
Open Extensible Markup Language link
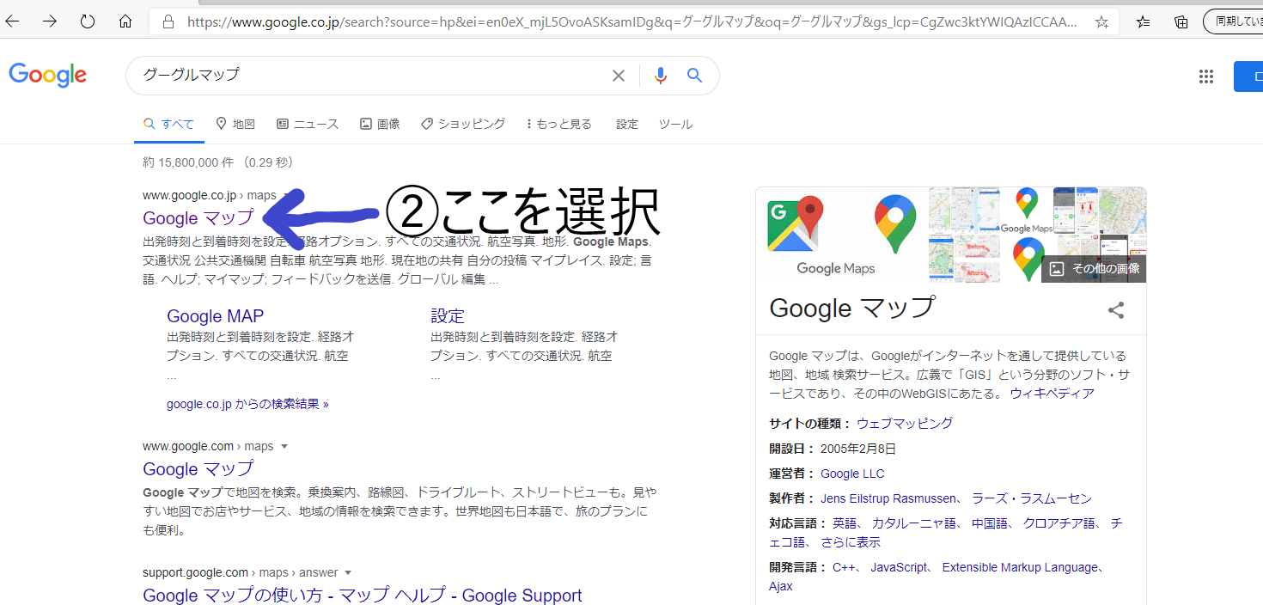click(x=1020, y=568)
